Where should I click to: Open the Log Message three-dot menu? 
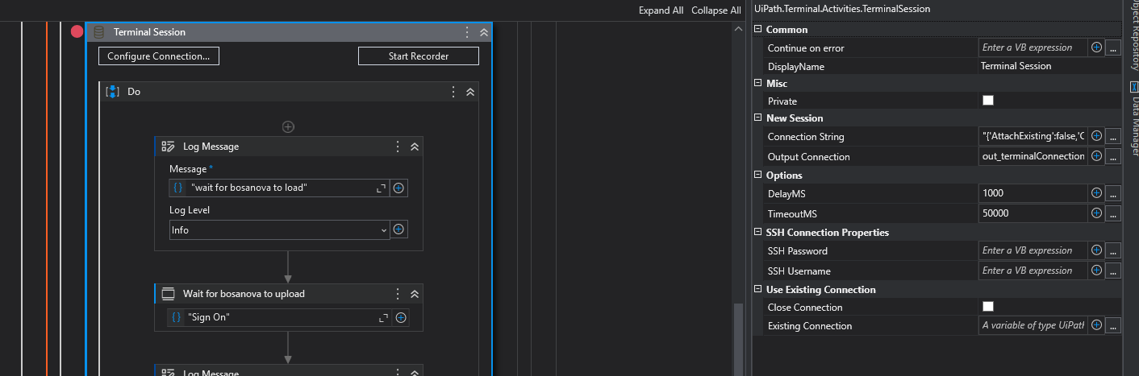point(398,147)
